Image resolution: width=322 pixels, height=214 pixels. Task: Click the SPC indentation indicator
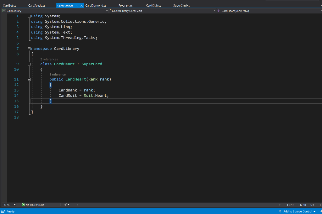(x=313, y=205)
